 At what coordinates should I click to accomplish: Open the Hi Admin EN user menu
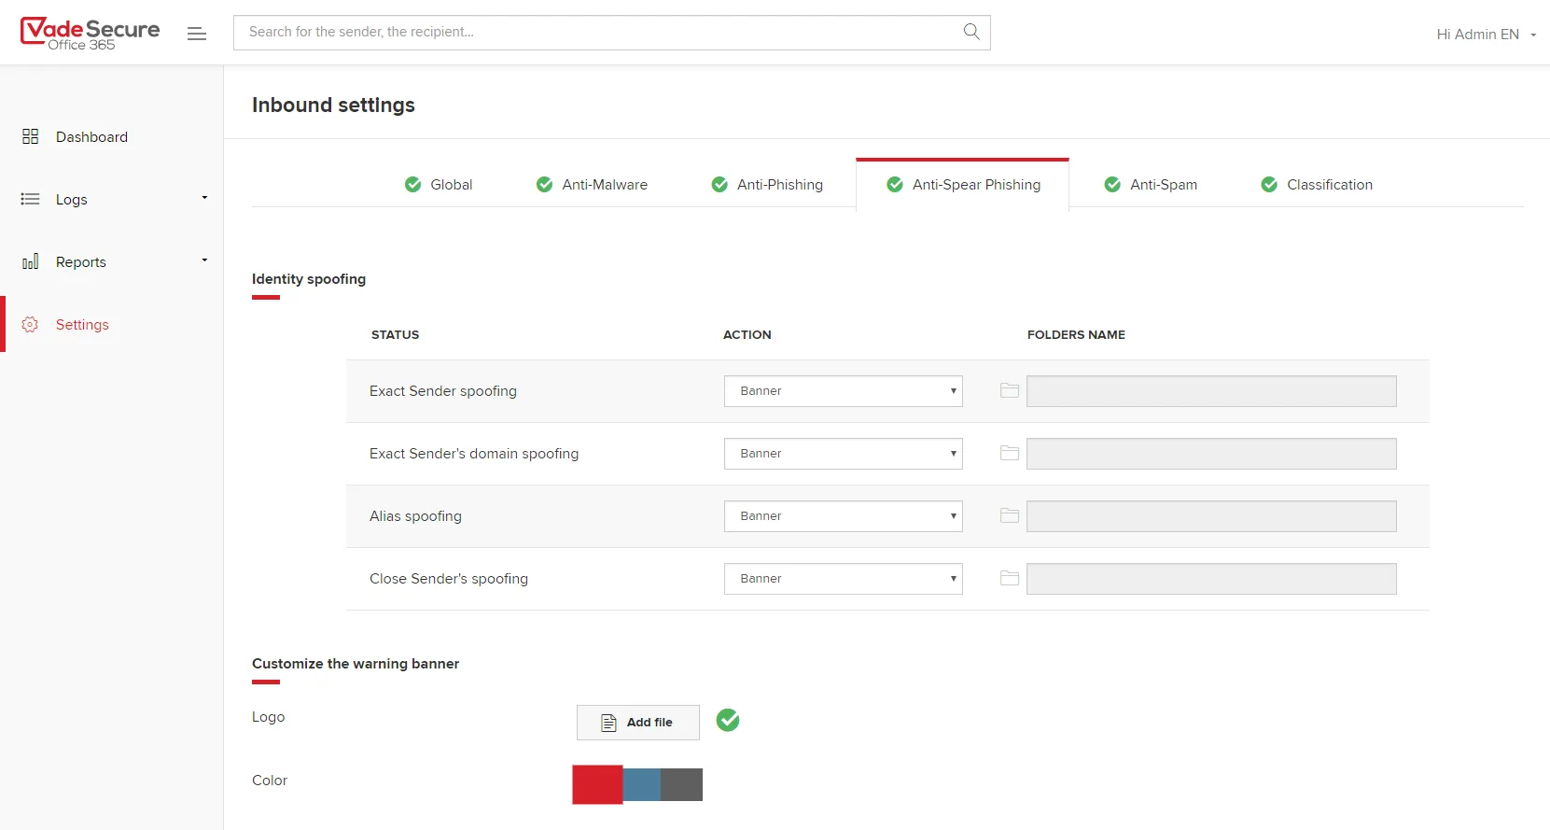click(x=1486, y=35)
